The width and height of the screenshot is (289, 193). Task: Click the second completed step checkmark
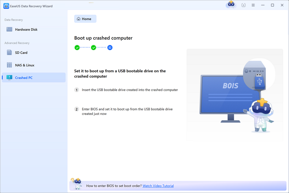point(93,48)
